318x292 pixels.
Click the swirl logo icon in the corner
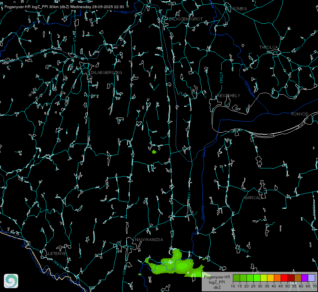(11, 281)
